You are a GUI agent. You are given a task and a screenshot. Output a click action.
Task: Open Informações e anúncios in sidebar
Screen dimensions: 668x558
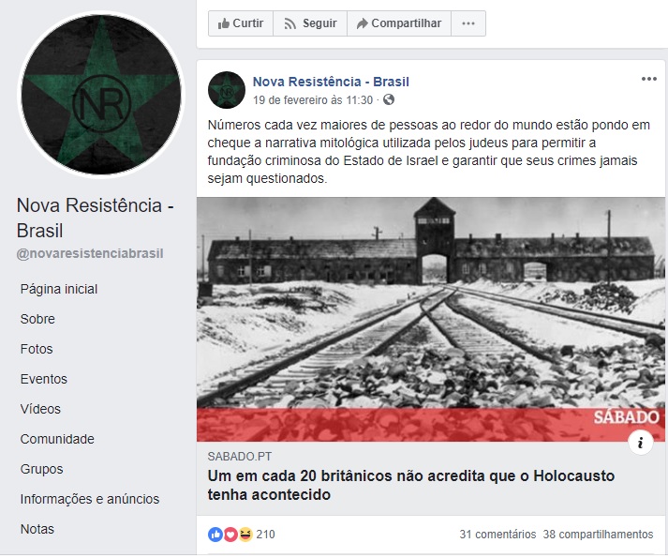(x=90, y=499)
